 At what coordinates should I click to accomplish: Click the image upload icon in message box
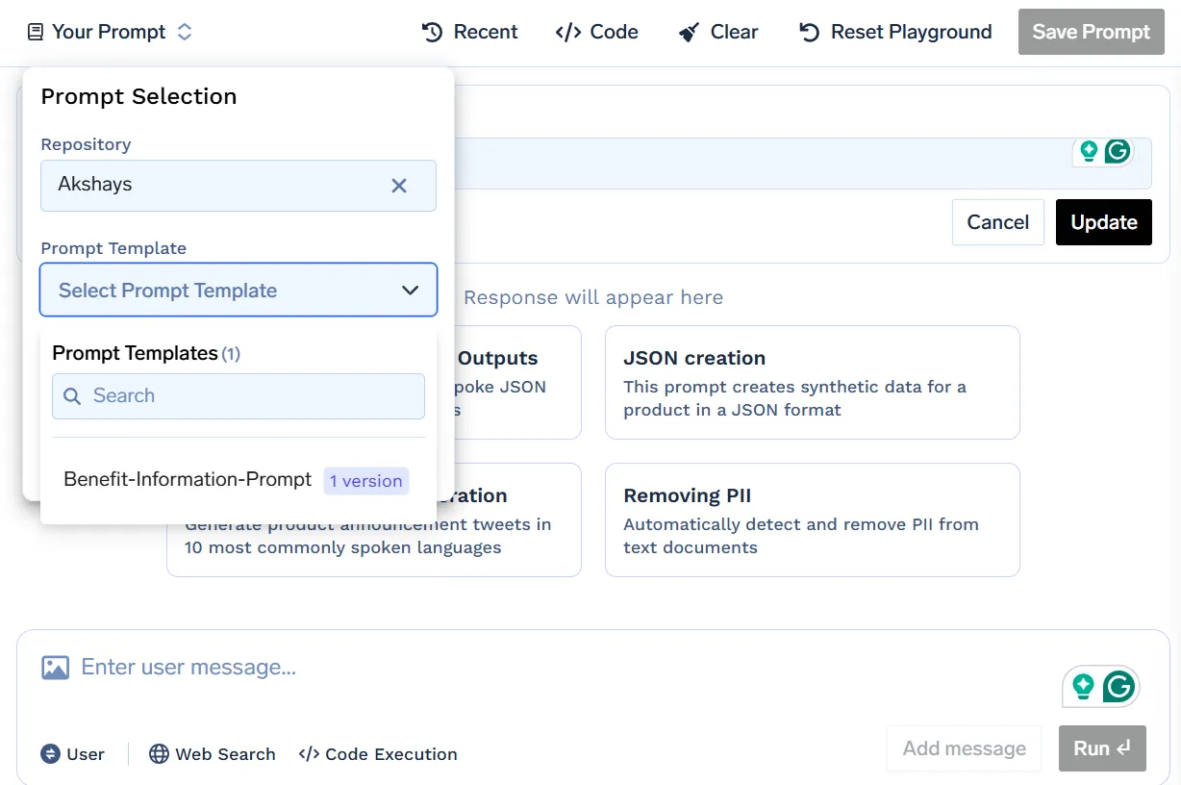(x=57, y=666)
